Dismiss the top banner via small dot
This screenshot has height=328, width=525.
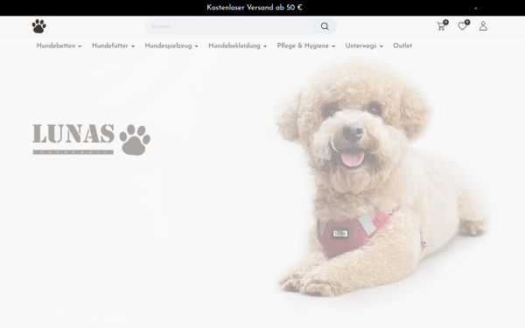coord(475,8)
